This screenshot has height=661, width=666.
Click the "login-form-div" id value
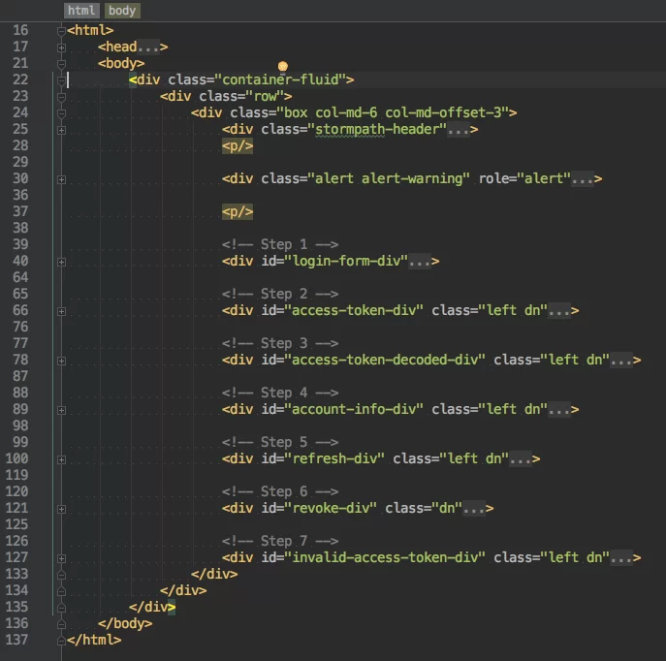346,261
